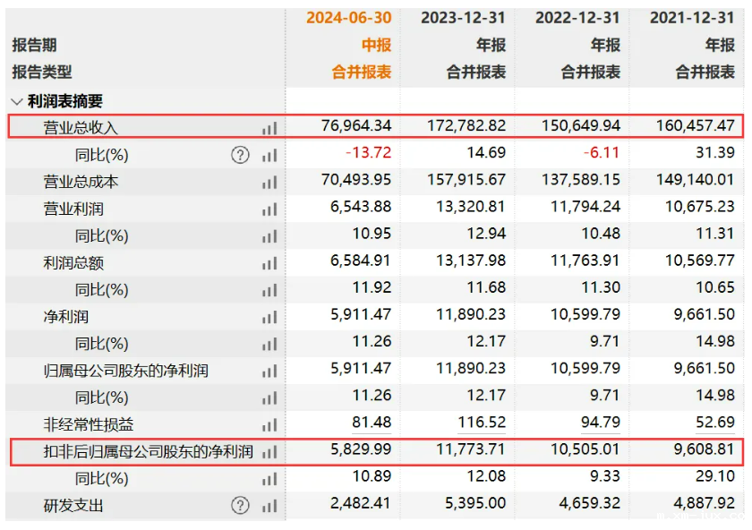Open the chart icon next to 营业总成本
This screenshot has width=752, height=530.
click(x=269, y=183)
